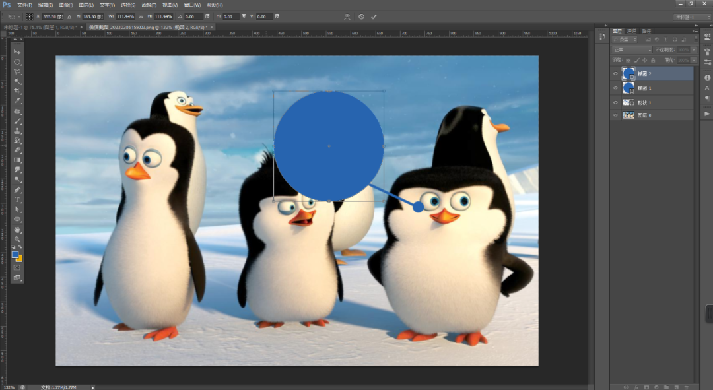Select the Move tool
Screen dimensions: 713x390
coord(17,52)
